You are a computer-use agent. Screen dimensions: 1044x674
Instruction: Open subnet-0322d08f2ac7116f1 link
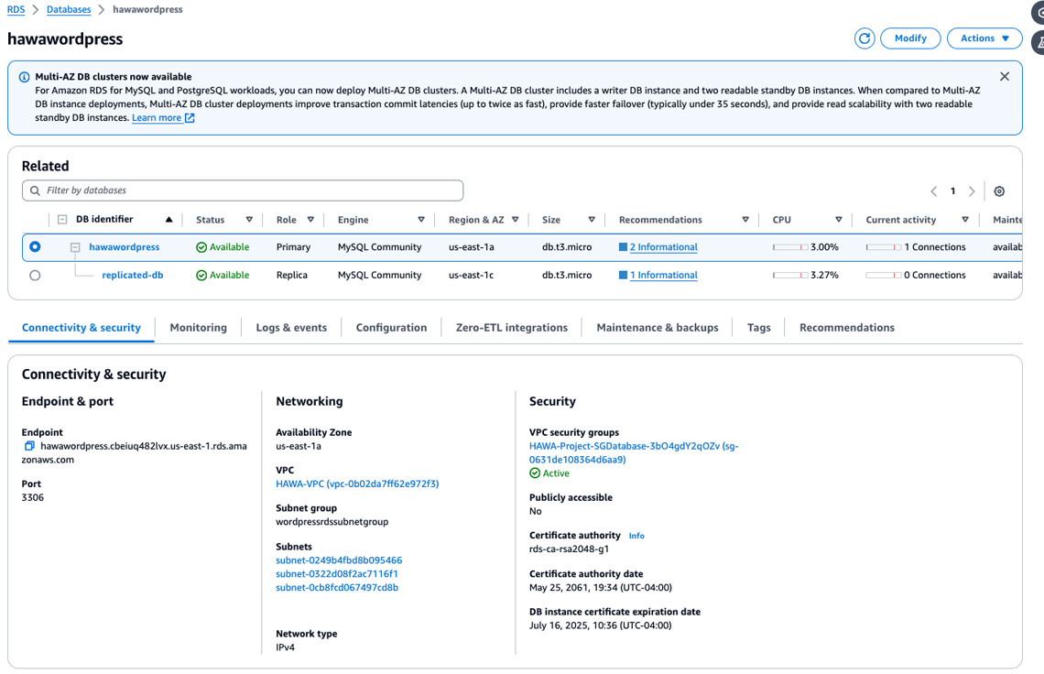337,573
